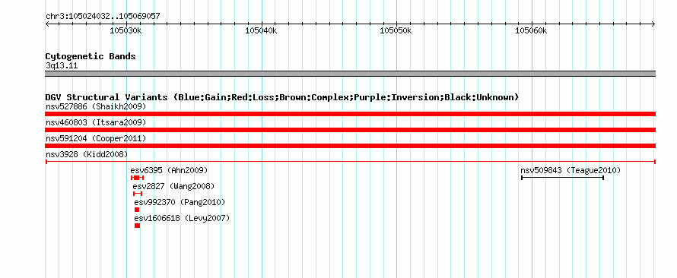This screenshot has height=278, width=677.
Task: Click the Cytogenetic Bands track title
Action: coord(91,56)
